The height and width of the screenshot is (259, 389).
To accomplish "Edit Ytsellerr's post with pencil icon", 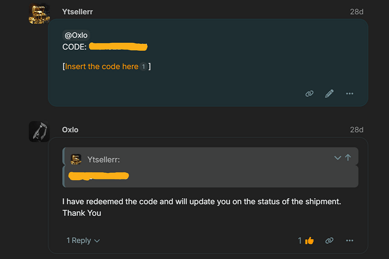I will (x=329, y=93).
